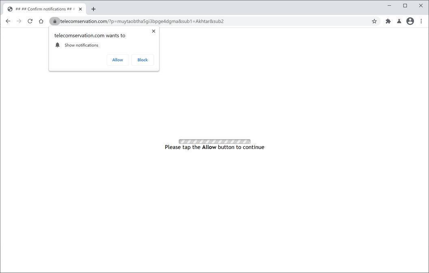The height and width of the screenshot is (273, 429).
Task: Open the browser Extensions icon
Action: click(387, 21)
